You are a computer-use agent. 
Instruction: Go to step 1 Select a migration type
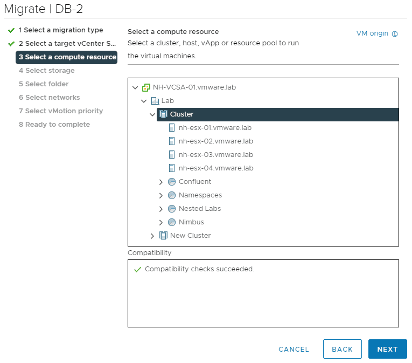[x=60, y=30]
